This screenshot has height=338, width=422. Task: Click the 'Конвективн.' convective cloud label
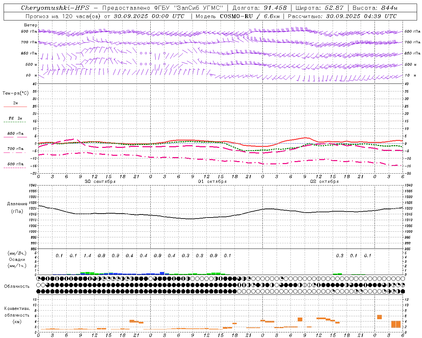pos(17,309)
